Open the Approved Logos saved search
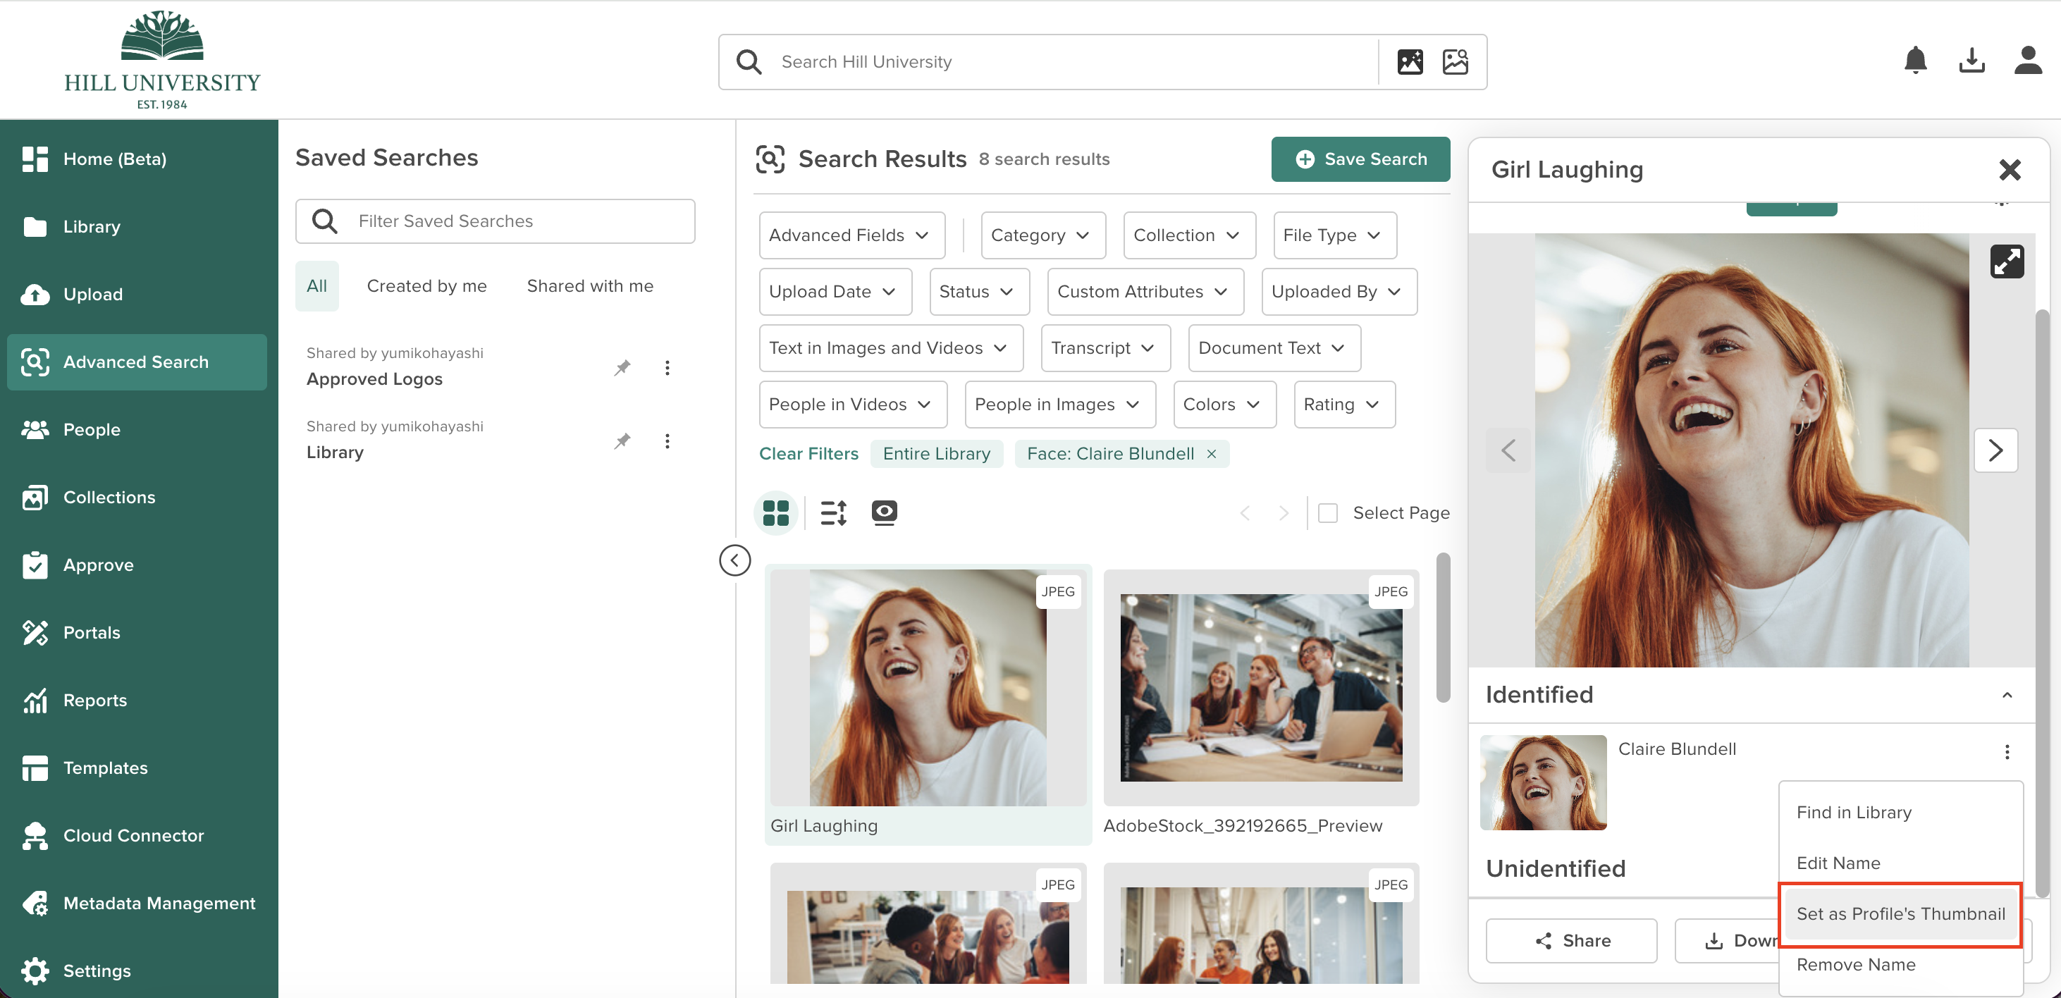This screenshot has width=2061, height=998. point(374,378)
